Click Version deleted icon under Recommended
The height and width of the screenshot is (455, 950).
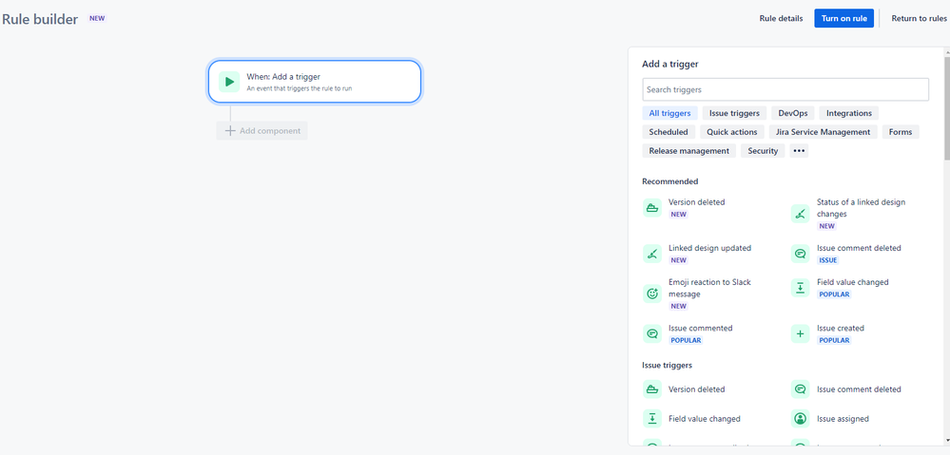tap(652, 208)
